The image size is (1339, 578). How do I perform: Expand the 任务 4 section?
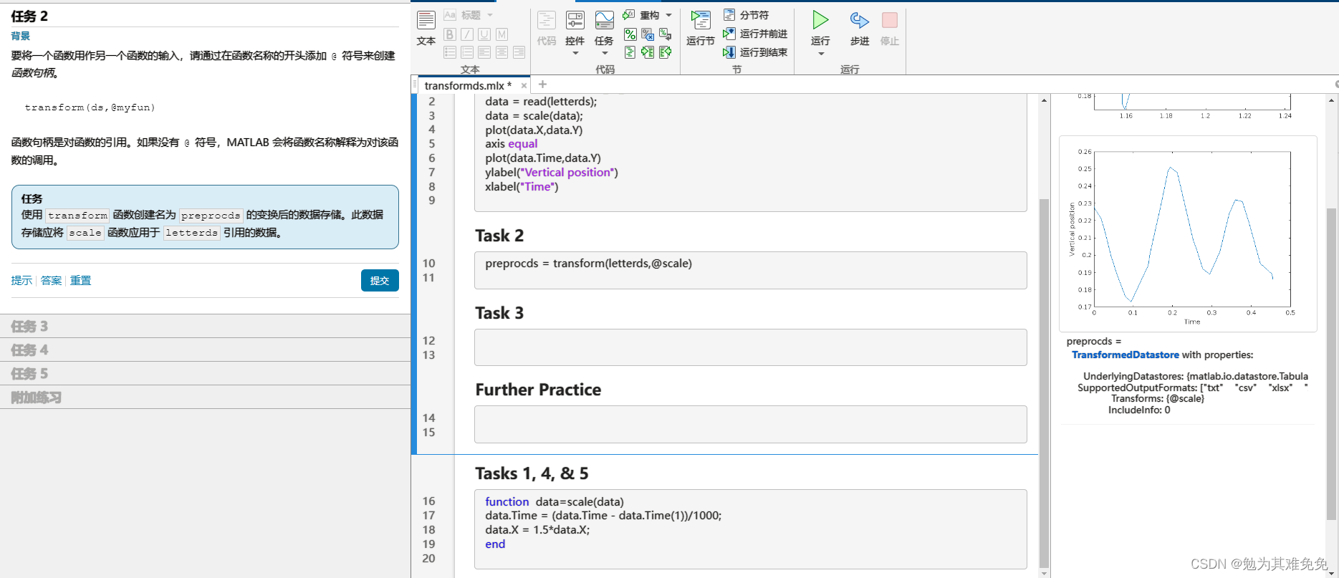[x=205, y=350]
